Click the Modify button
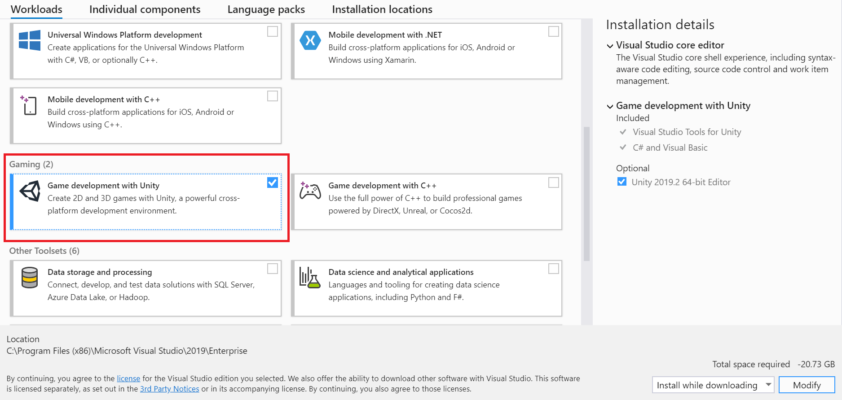This screenshot has height=400, width=842. click(807, 385)
